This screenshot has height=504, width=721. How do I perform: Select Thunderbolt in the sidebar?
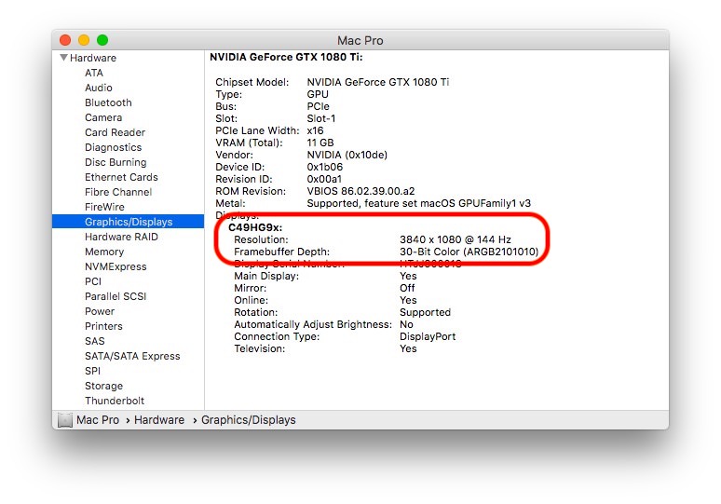(x=115, y=401)
